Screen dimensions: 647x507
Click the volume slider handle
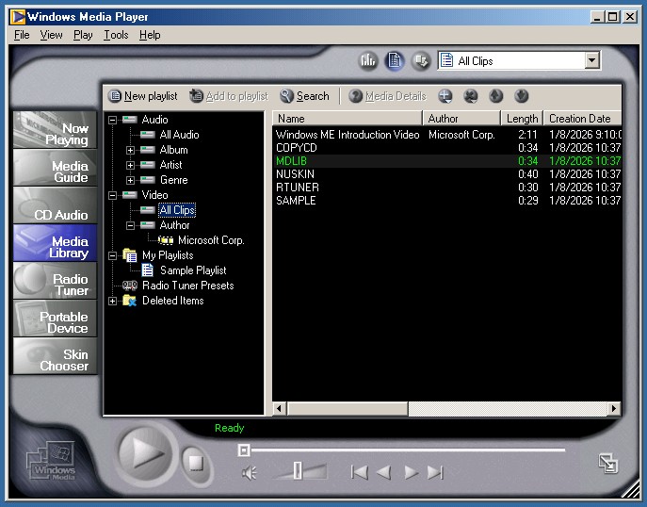(x=298, y=471)
